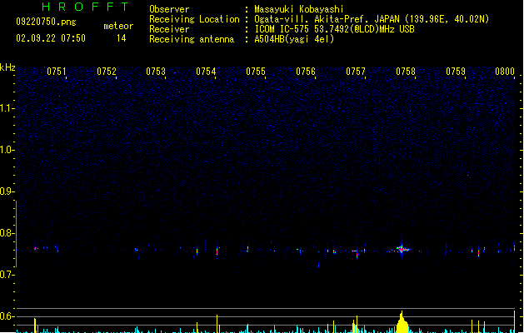This screenshot has height=333, width=524.
Task: Click the 1.1 kHz axis label
Action: click(x=7, y=108)
